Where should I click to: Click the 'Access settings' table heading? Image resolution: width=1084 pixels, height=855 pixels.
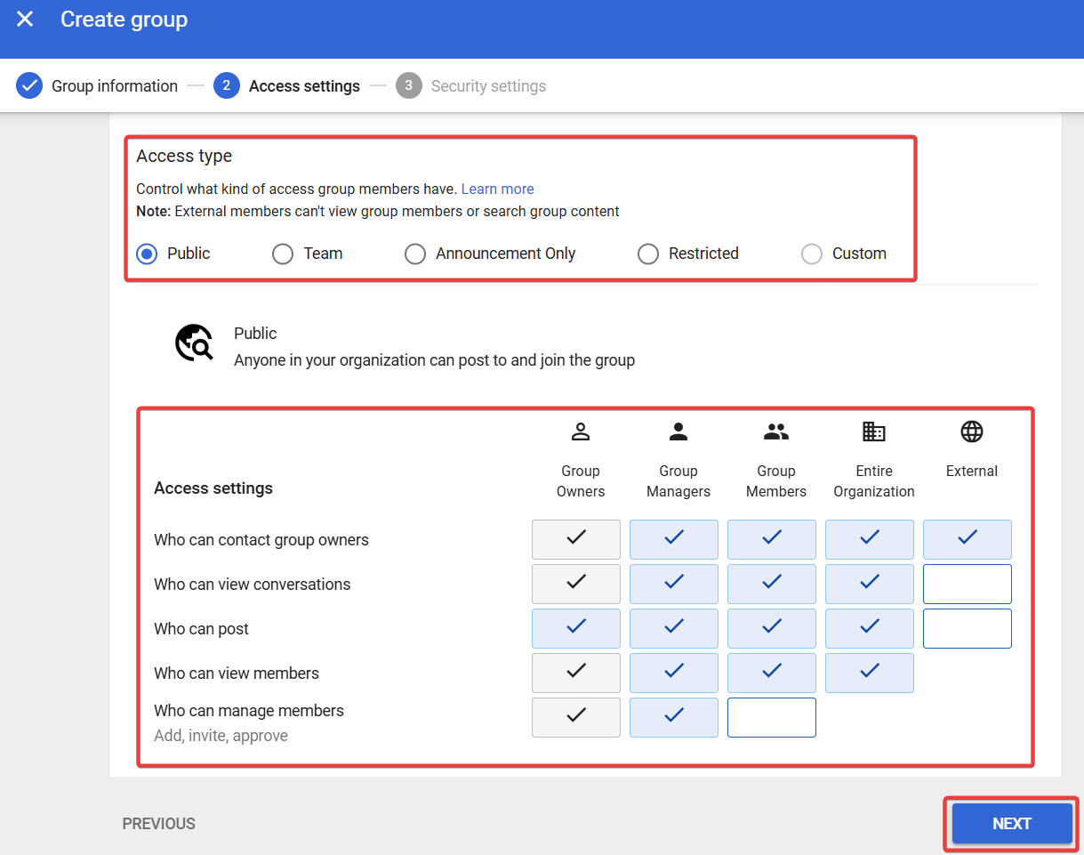[x=213, y=488]
